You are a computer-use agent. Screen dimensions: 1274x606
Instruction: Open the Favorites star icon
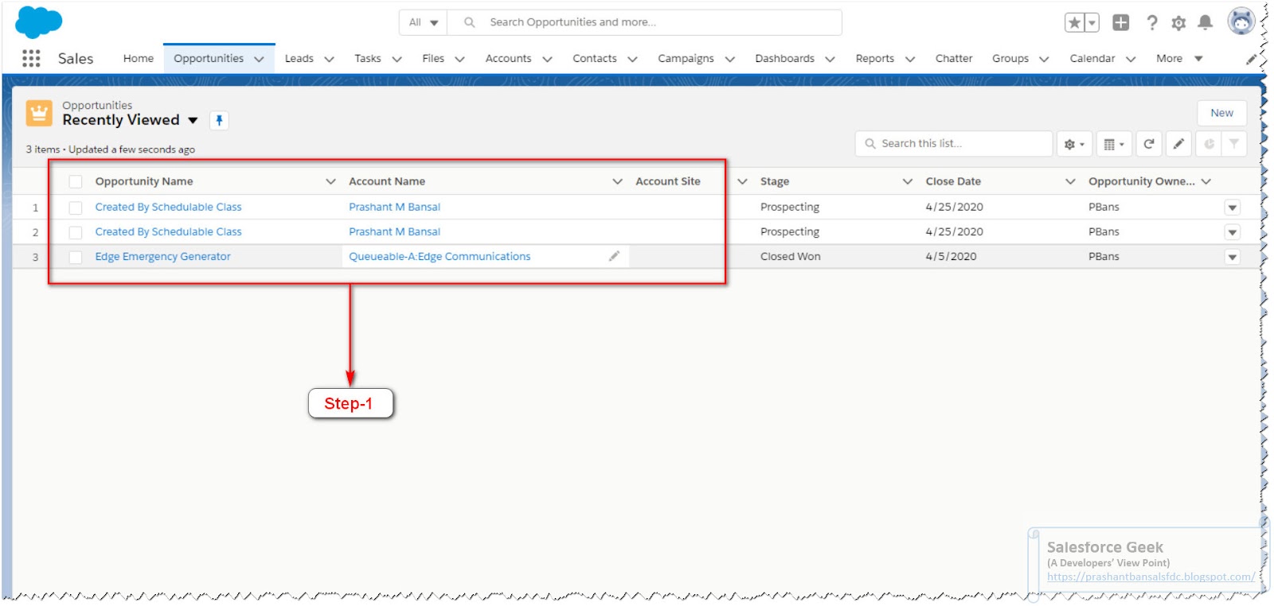pos(1074,22)
